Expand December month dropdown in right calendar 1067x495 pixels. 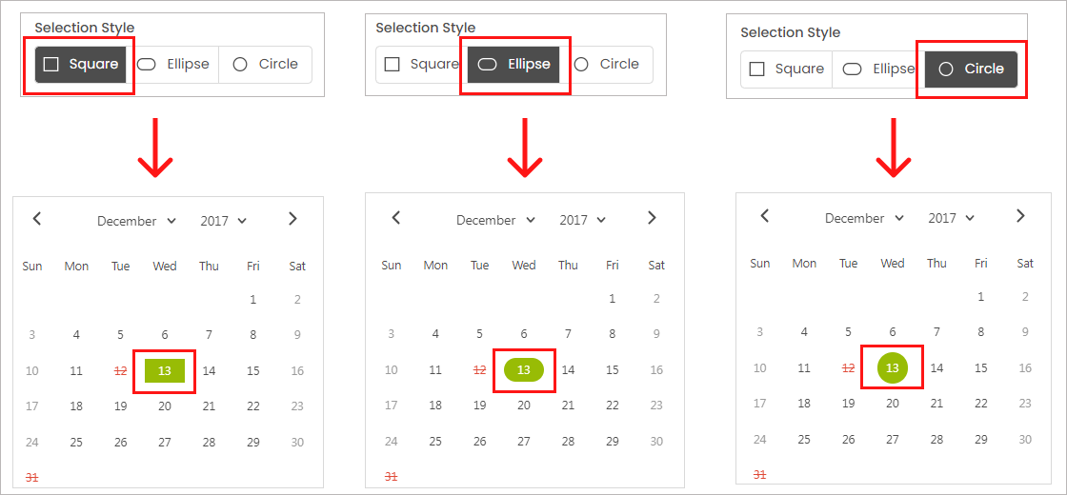coord(864,218)
